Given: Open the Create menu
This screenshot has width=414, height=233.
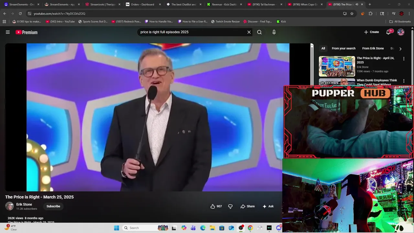Looking at the screenshot, I should pyautogui.click(x=371, y=32).
